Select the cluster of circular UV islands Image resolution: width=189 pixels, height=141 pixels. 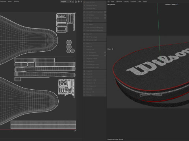click(x=70, y=47)
